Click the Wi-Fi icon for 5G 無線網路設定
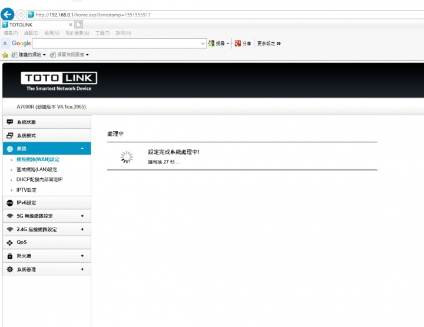The image size is (424, 327). click(10, 216)
